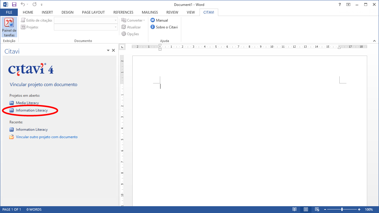
Task: Open Citavi task pane options arrow
Action: coord(108,51)
